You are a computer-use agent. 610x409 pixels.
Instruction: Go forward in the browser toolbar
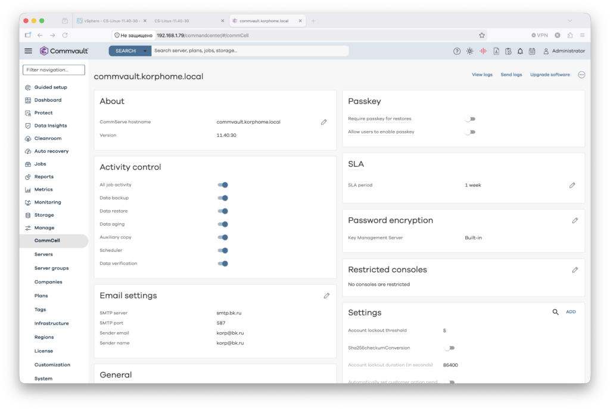tap(52, 35)
